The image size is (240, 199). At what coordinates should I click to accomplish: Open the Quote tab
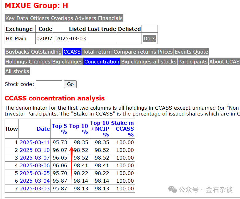[201, 52]
